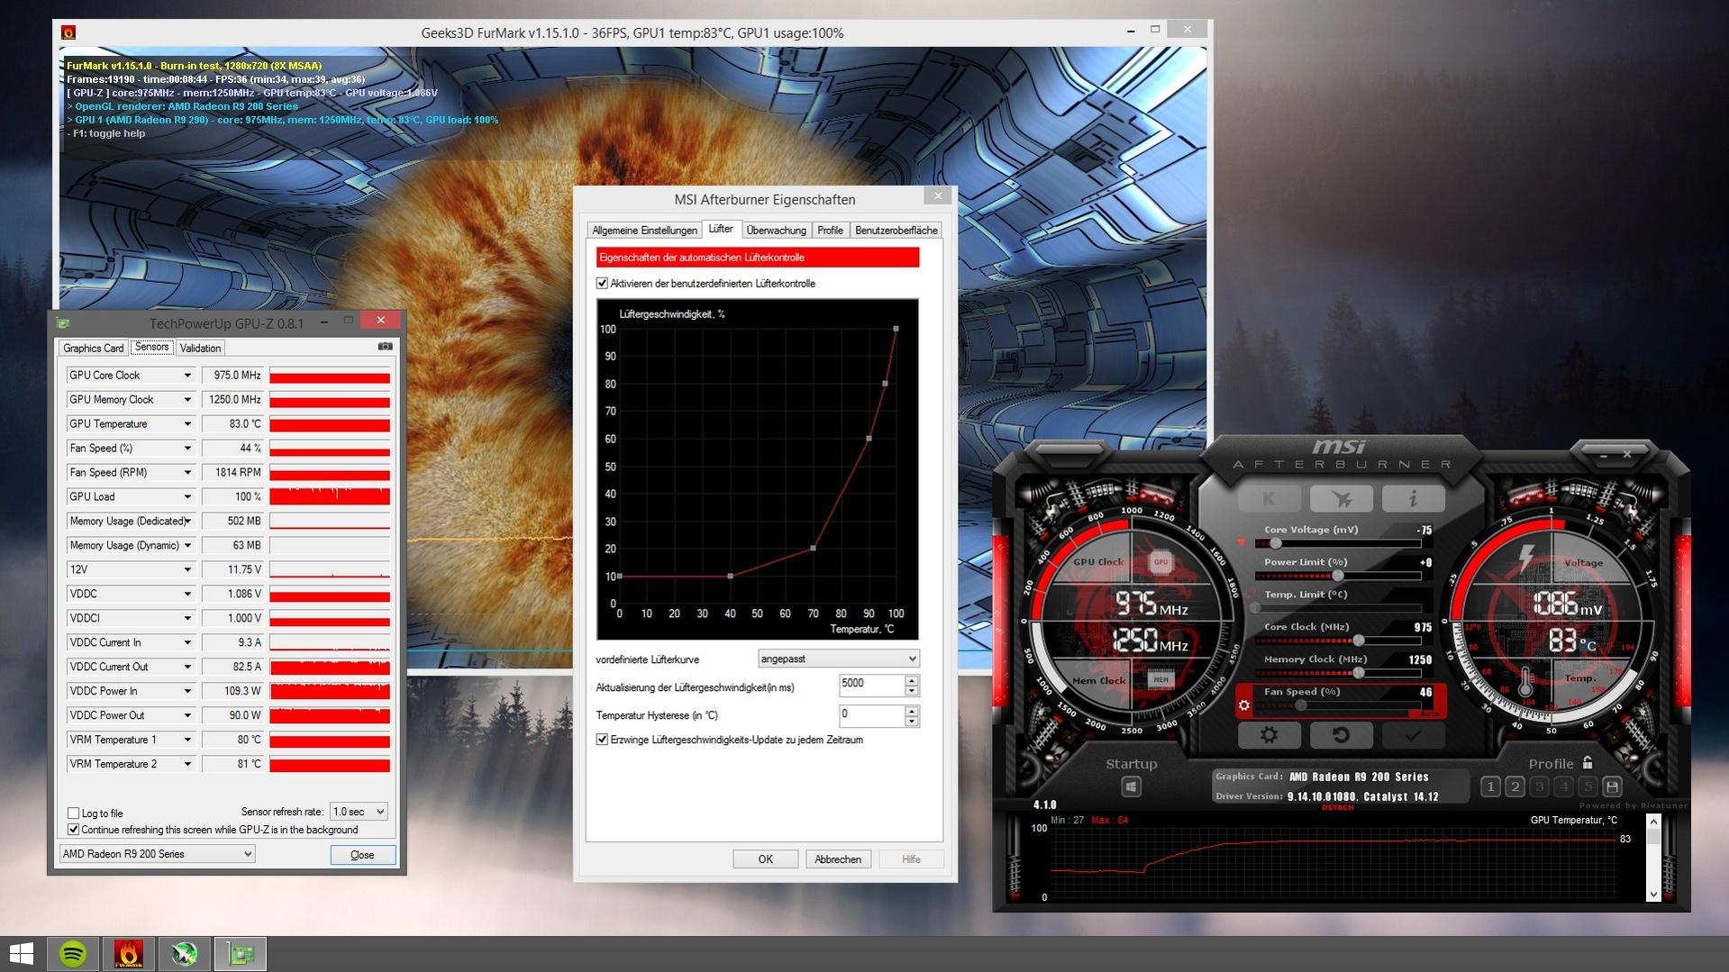Image resolution: width=1729 pixels, height=972 pixels.
Task: Expand the Fan Speed (RPM) sensor dropdown
Action: coord(187,472)
